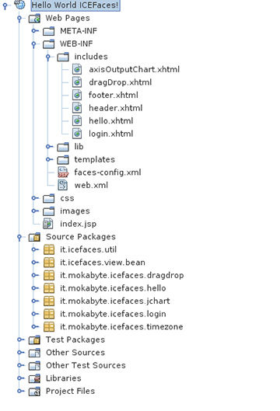Collapse the includes folder
This screenshot has height=411, width=280.
pos(48,57)
